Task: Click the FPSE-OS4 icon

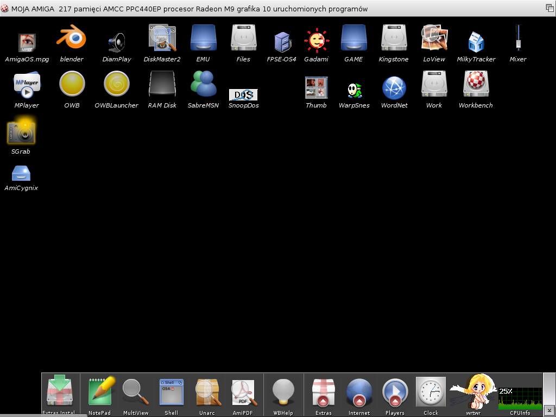Action: 282,42
